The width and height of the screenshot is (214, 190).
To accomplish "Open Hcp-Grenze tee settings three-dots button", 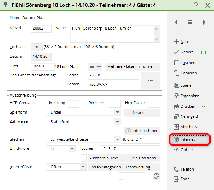I will 150,80.
